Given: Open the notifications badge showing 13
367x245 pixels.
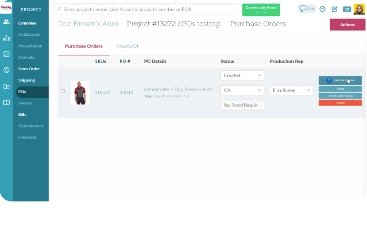Looking at the screenshot, I should (347, 9).
